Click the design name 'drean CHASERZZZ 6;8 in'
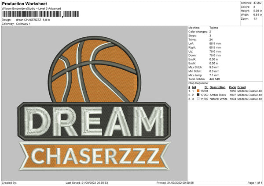This screenshot has height=186, width=264. pyautogui.click(x=33, y=20)
